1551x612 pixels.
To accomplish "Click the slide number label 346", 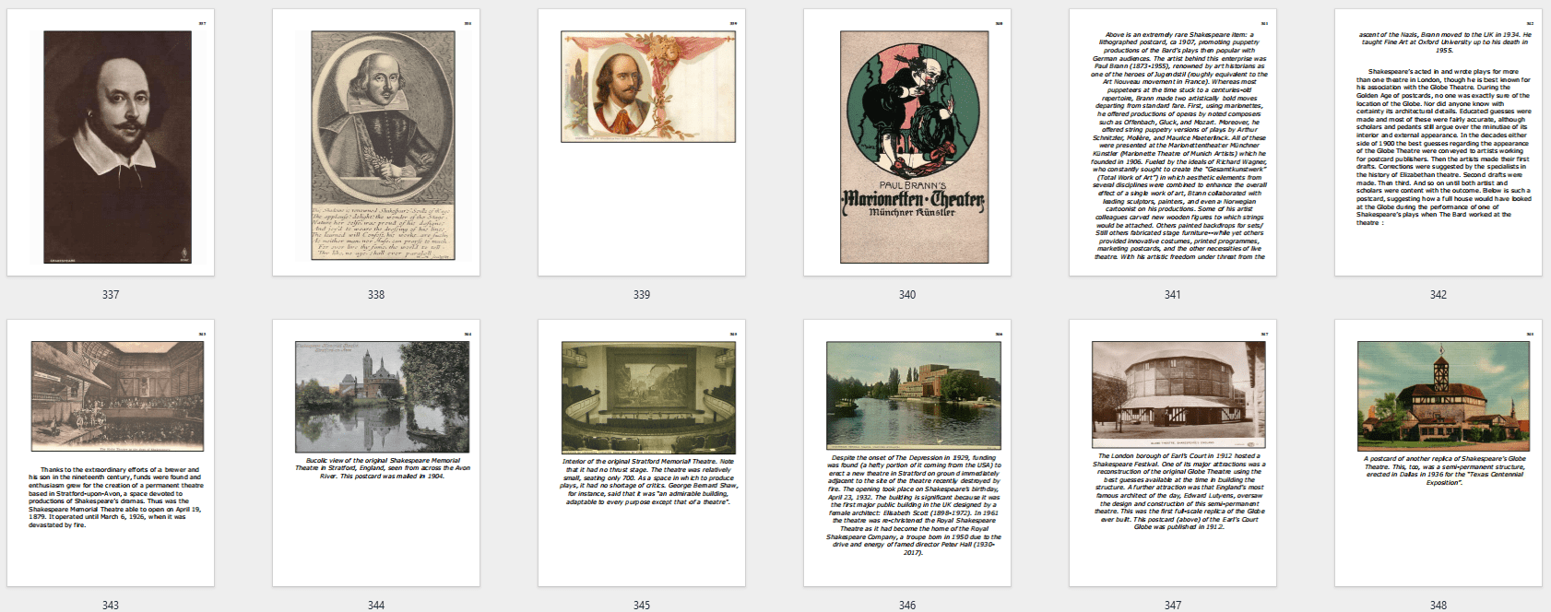I will coord(907,606).
